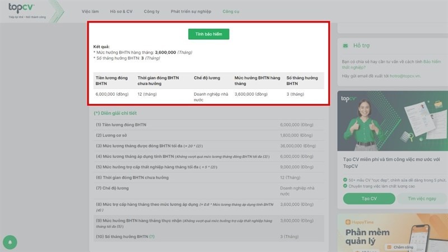Image resolution: width=448 pixels, height=252 pixels.
Task: Click the Tính bảo hiểm button
Action: 208,34
